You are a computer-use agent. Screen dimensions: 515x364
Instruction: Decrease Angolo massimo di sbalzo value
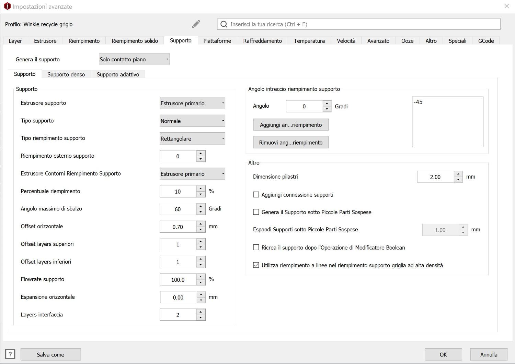coord(201,212)
